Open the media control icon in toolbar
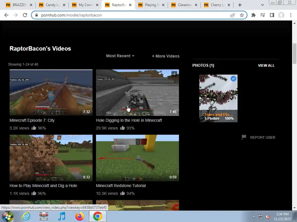The height and width of the screenshot is (222, 297). (263, 15)
